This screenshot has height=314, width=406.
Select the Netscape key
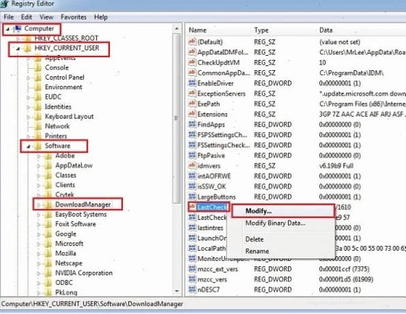tap(69, 264)
